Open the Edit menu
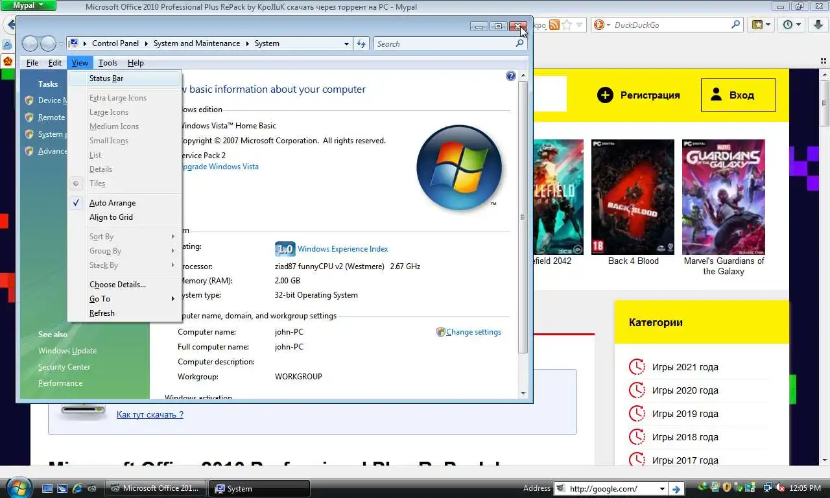This screenshot has width=830, height=498. click(55, 63)
